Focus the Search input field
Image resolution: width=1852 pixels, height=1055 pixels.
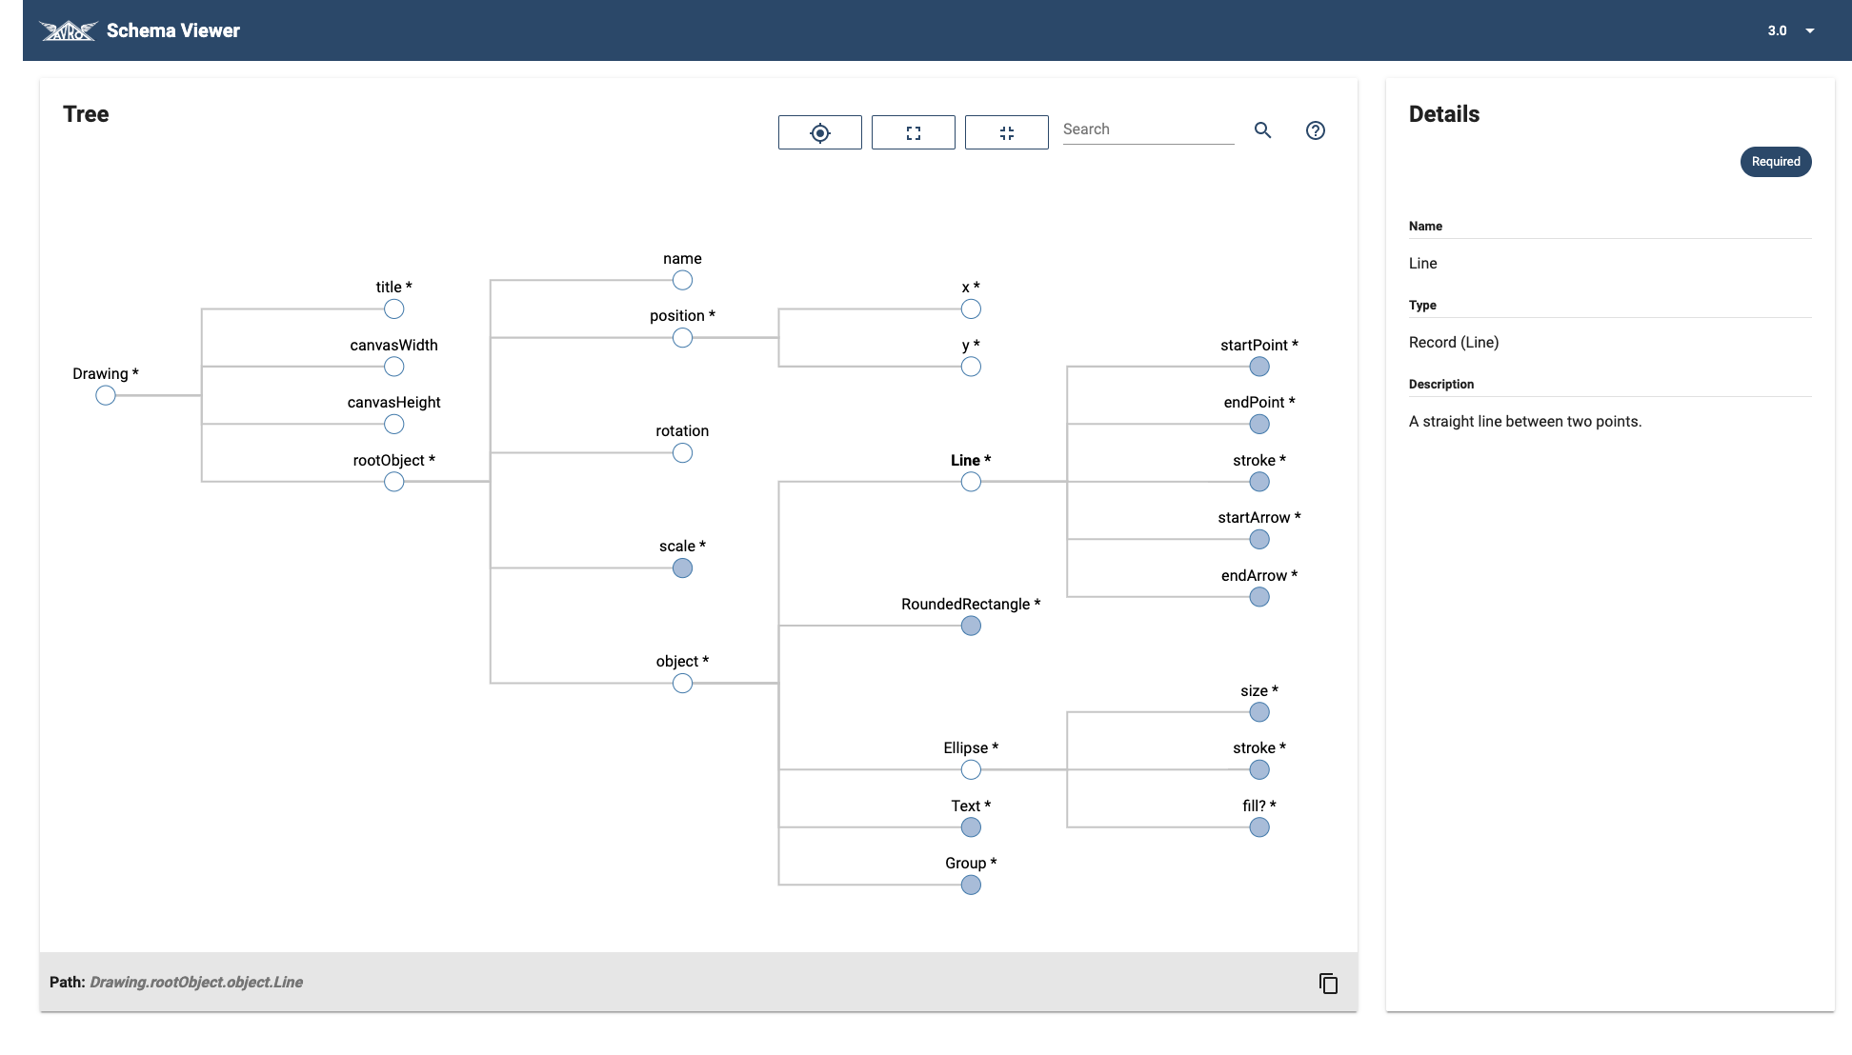[x=1147, y=129]
